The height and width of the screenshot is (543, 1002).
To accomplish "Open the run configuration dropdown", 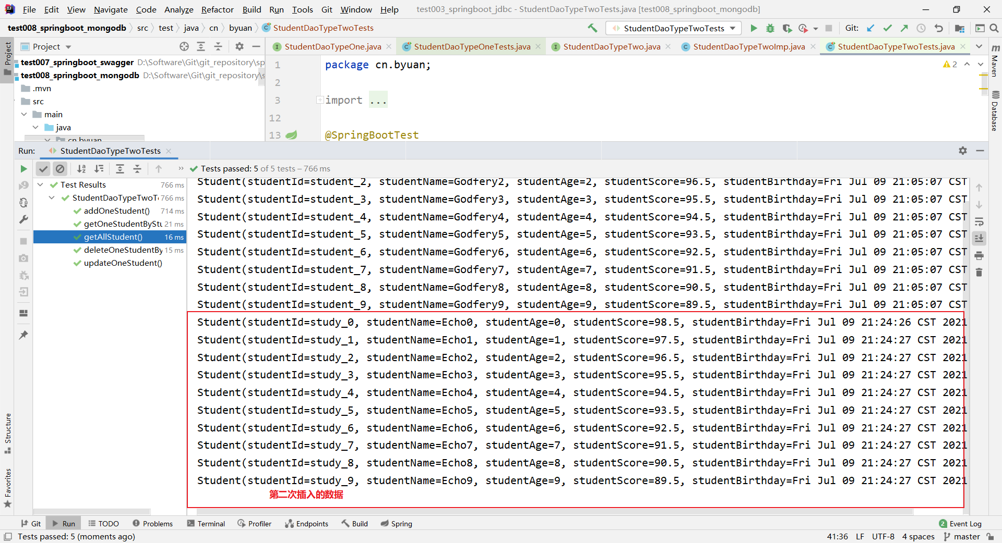I will pos(673,28).
